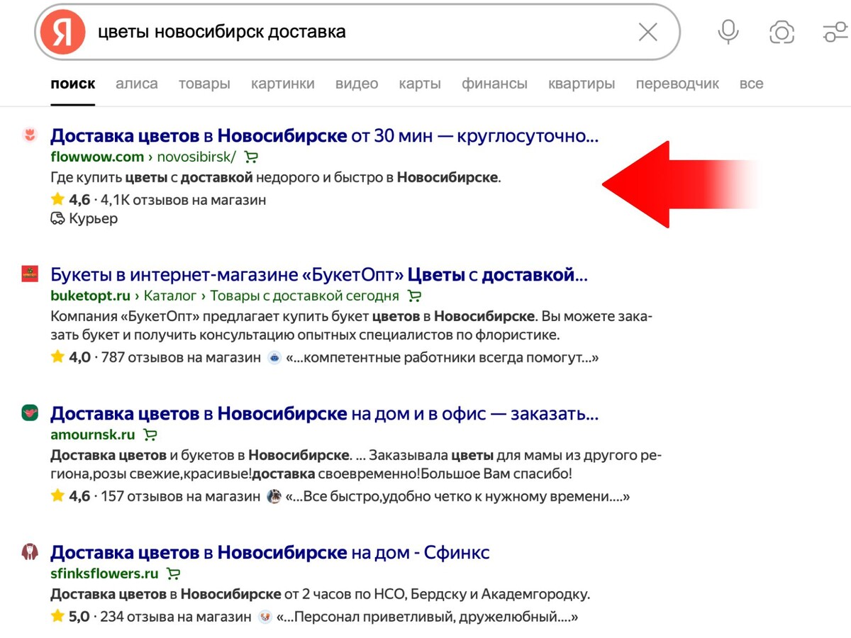
Task: Open the БукетОпт result title
Action: pos(319,274)
